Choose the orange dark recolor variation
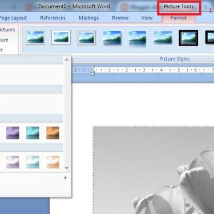This screenshot has width=214, height=214. coord(53,133)
